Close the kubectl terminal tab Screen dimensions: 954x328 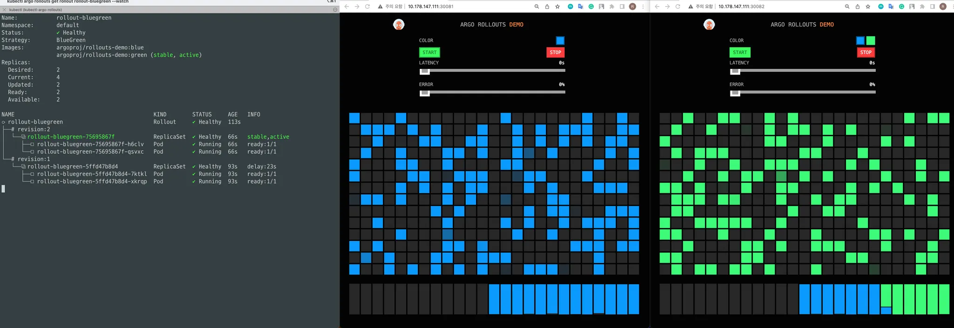point(4,9)
